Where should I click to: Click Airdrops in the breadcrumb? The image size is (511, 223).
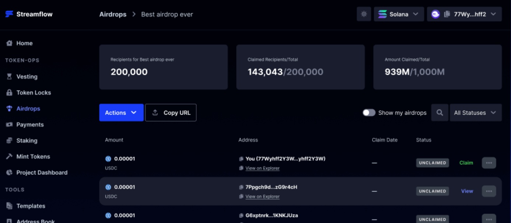113,14
